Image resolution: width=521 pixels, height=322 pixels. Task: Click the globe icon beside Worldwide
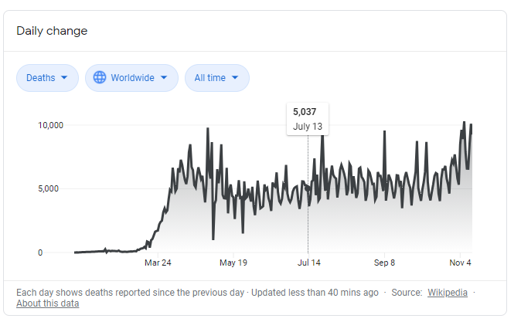(x=100, y=77)
